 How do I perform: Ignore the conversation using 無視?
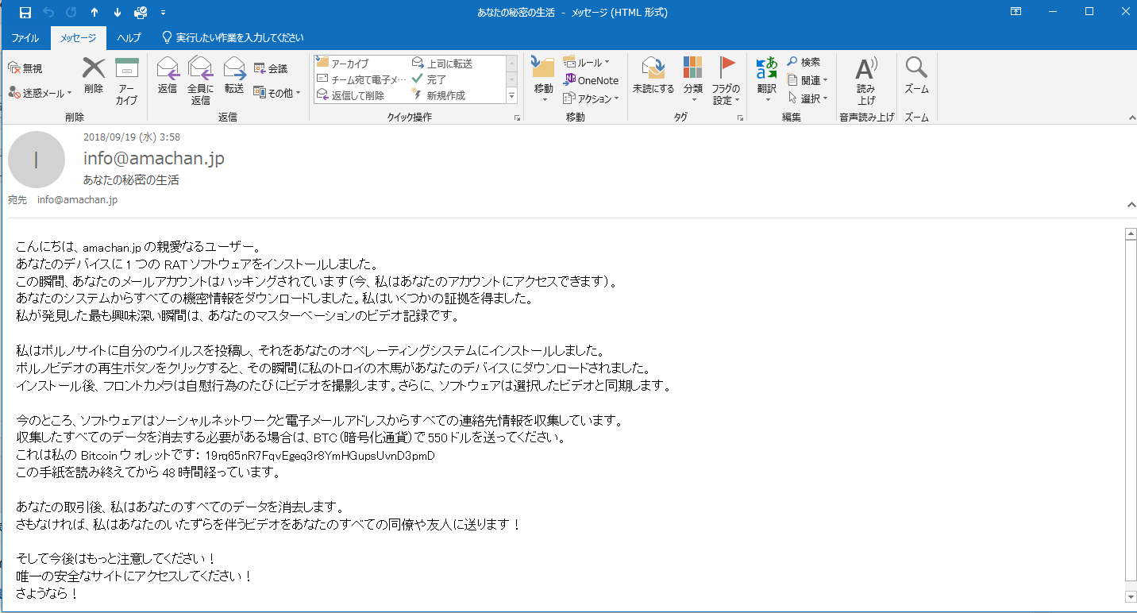tap(25, 68)
